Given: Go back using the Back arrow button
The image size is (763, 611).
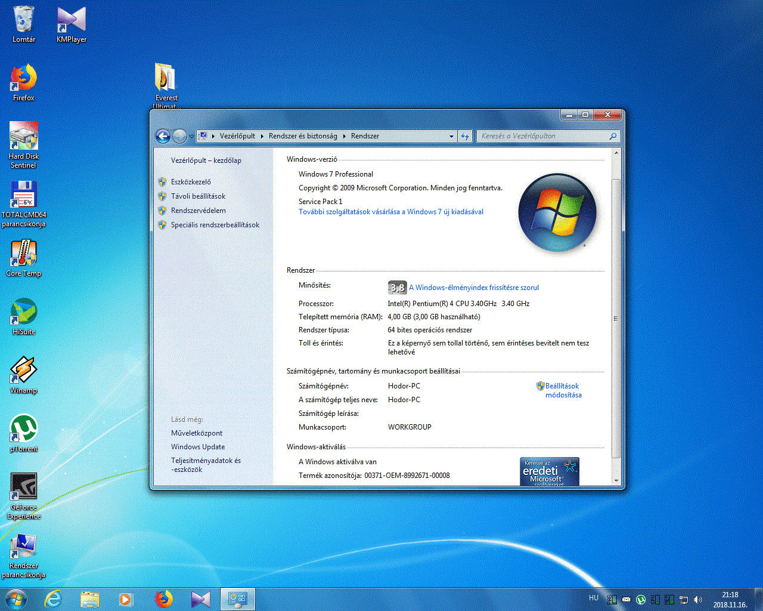Looking at the screenshot, I should (x=163, y=136).
